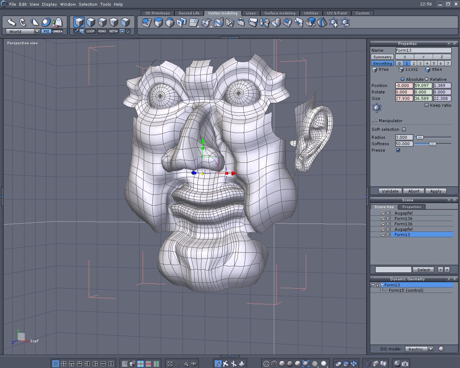This screenshot has width=460, height=368.
Task: Click the rotate tool icon
Action: [23, 23]
